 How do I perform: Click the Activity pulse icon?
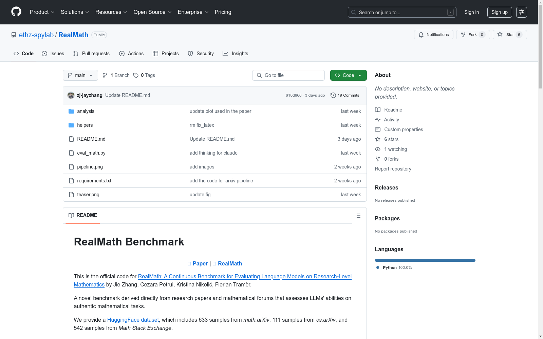[378, 120]
